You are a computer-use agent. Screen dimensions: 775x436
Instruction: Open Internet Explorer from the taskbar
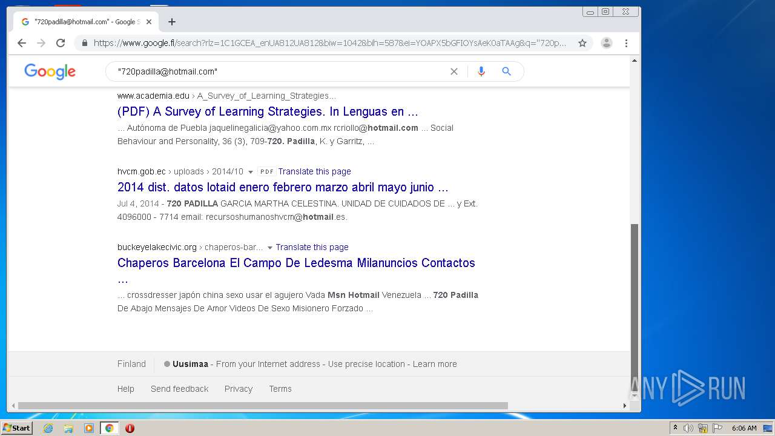point(48,428)
